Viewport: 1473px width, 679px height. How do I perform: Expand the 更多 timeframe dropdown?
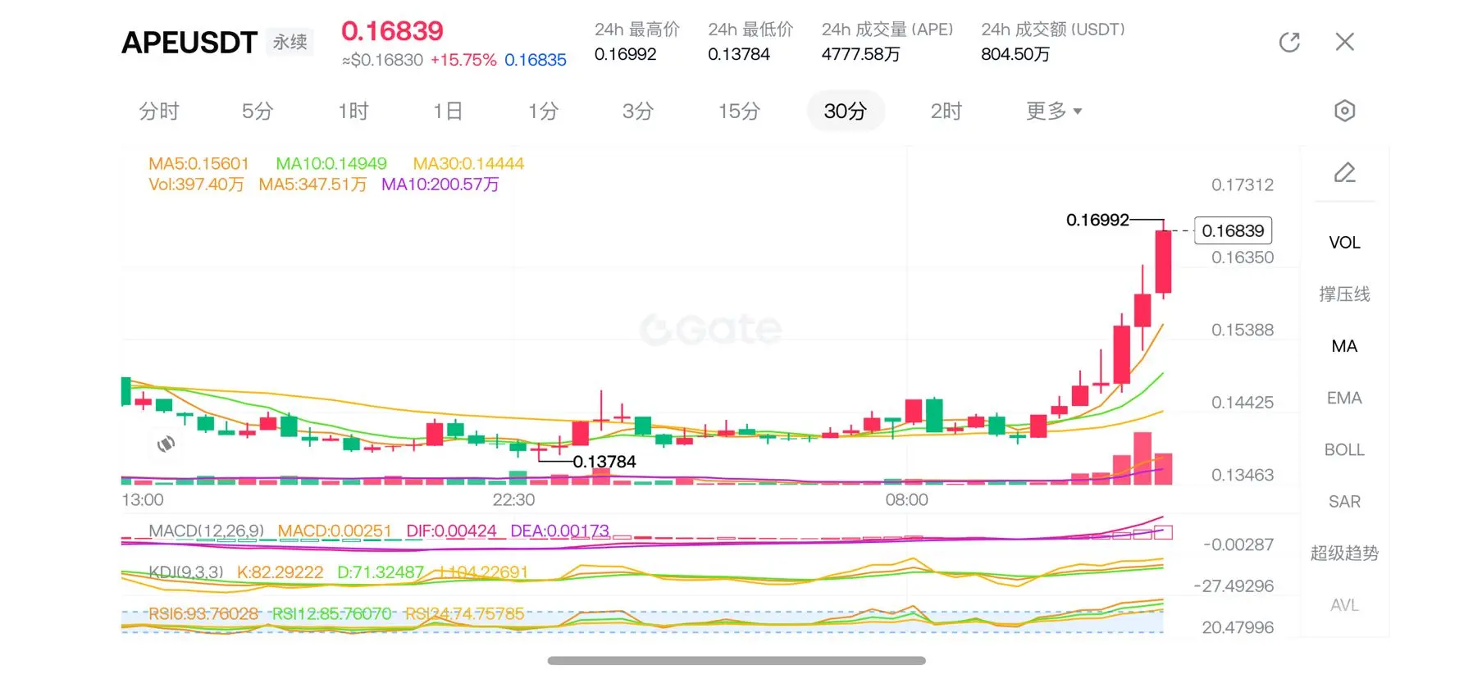[x=1054, y=111]
